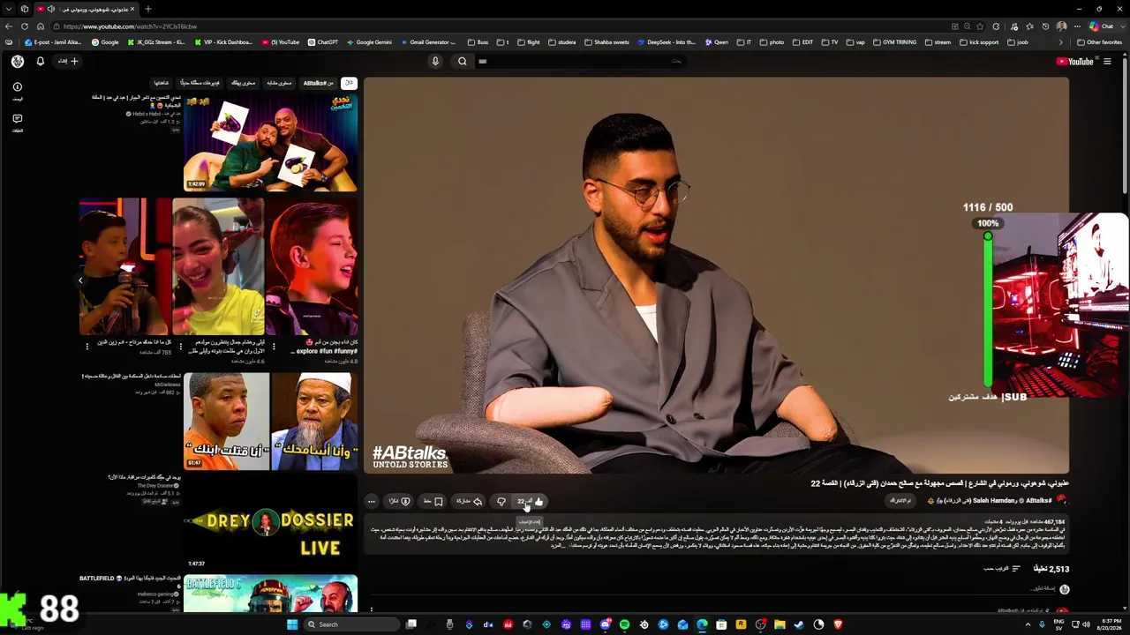Open the DeepSeek bookmark
This screenshot has height=635, width=1130.
(667, 42)
